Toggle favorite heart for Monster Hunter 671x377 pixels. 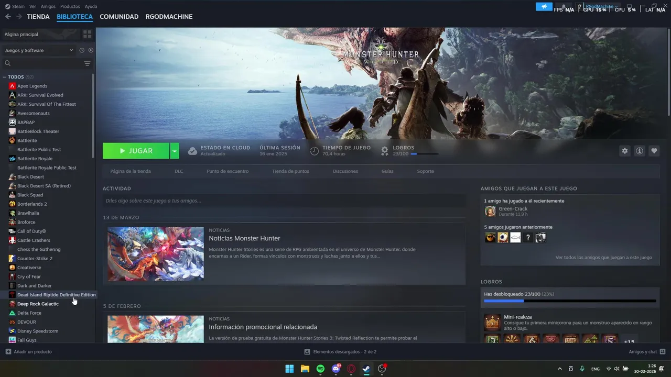pos(654,151)
